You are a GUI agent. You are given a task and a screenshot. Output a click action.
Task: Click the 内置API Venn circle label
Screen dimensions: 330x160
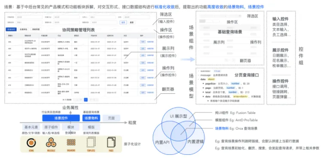pos(162,142)
